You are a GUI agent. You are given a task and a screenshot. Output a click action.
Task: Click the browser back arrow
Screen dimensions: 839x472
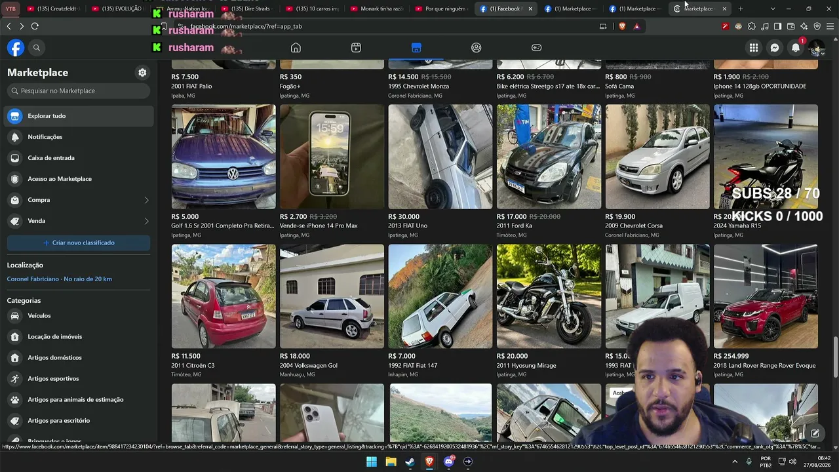pos(9,26)
